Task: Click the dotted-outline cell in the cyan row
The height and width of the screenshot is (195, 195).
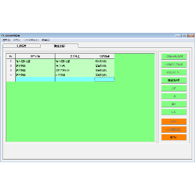Action: pyautogui.click(x=104, y=79)
